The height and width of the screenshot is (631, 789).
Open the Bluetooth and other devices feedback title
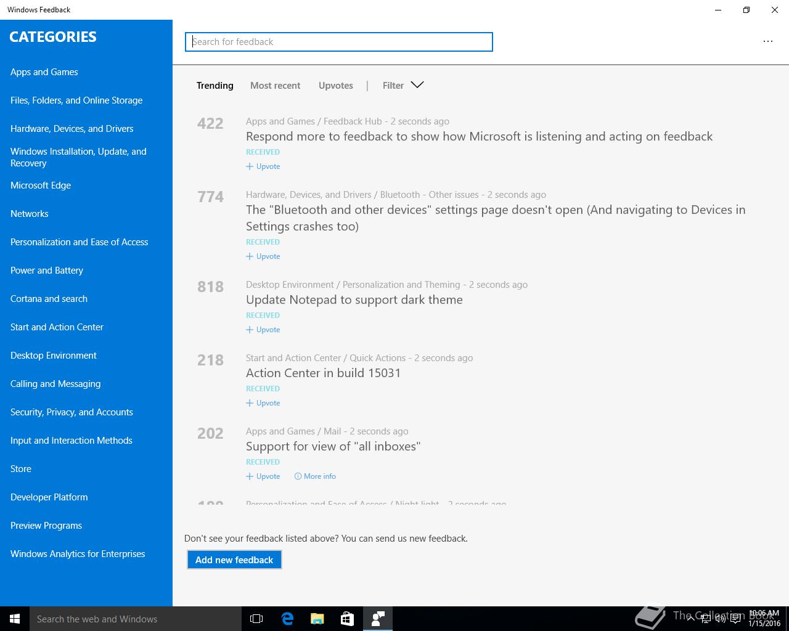(496, 218)
